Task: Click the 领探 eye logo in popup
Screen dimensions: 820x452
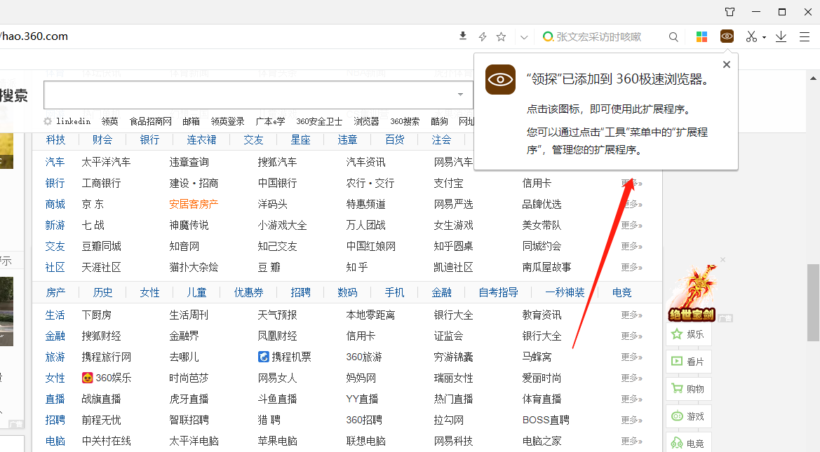Action: click(x=500, y=79)
